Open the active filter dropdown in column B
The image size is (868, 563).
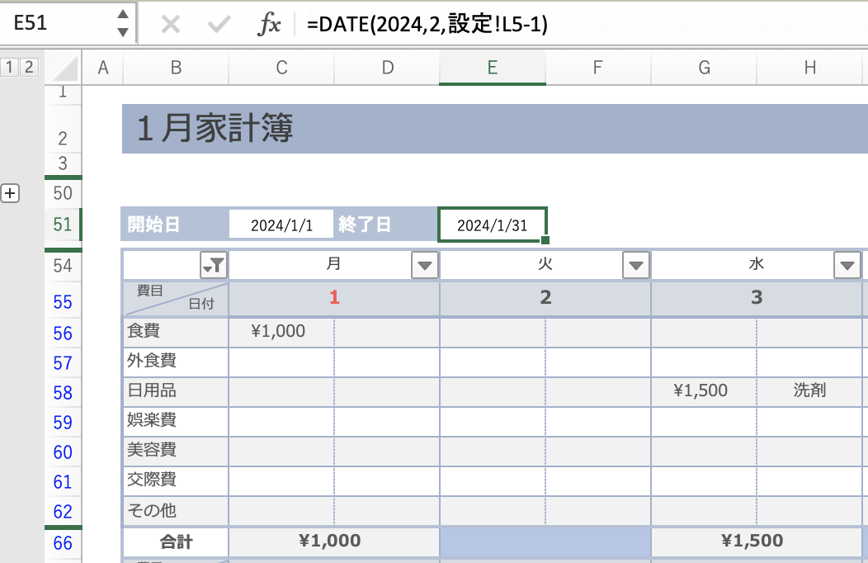point(213,265)
